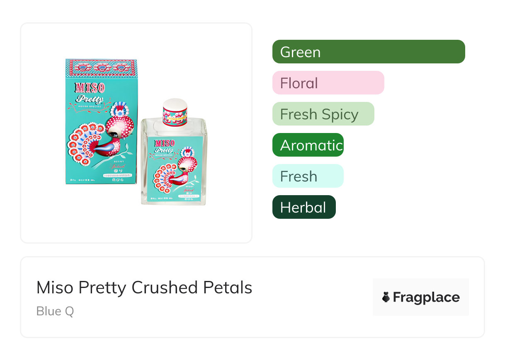
Task: Select the Green accord bar
Action: (368, 52)
